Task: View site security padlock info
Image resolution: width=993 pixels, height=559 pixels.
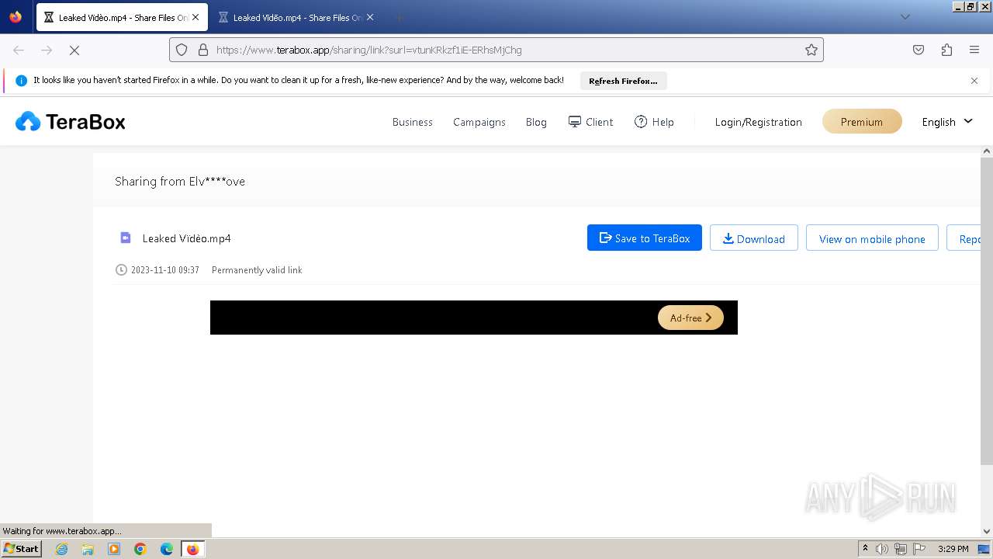Action: click(x=203, y=50)
